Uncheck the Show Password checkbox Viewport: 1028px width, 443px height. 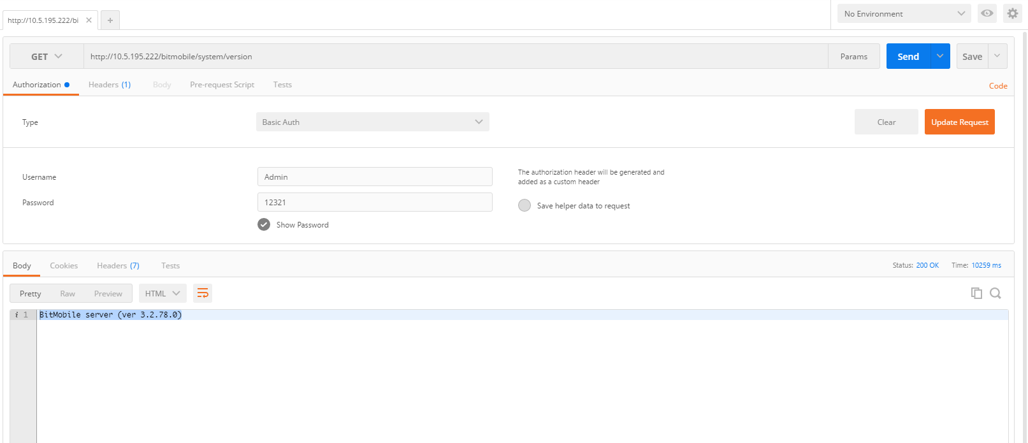264,224
